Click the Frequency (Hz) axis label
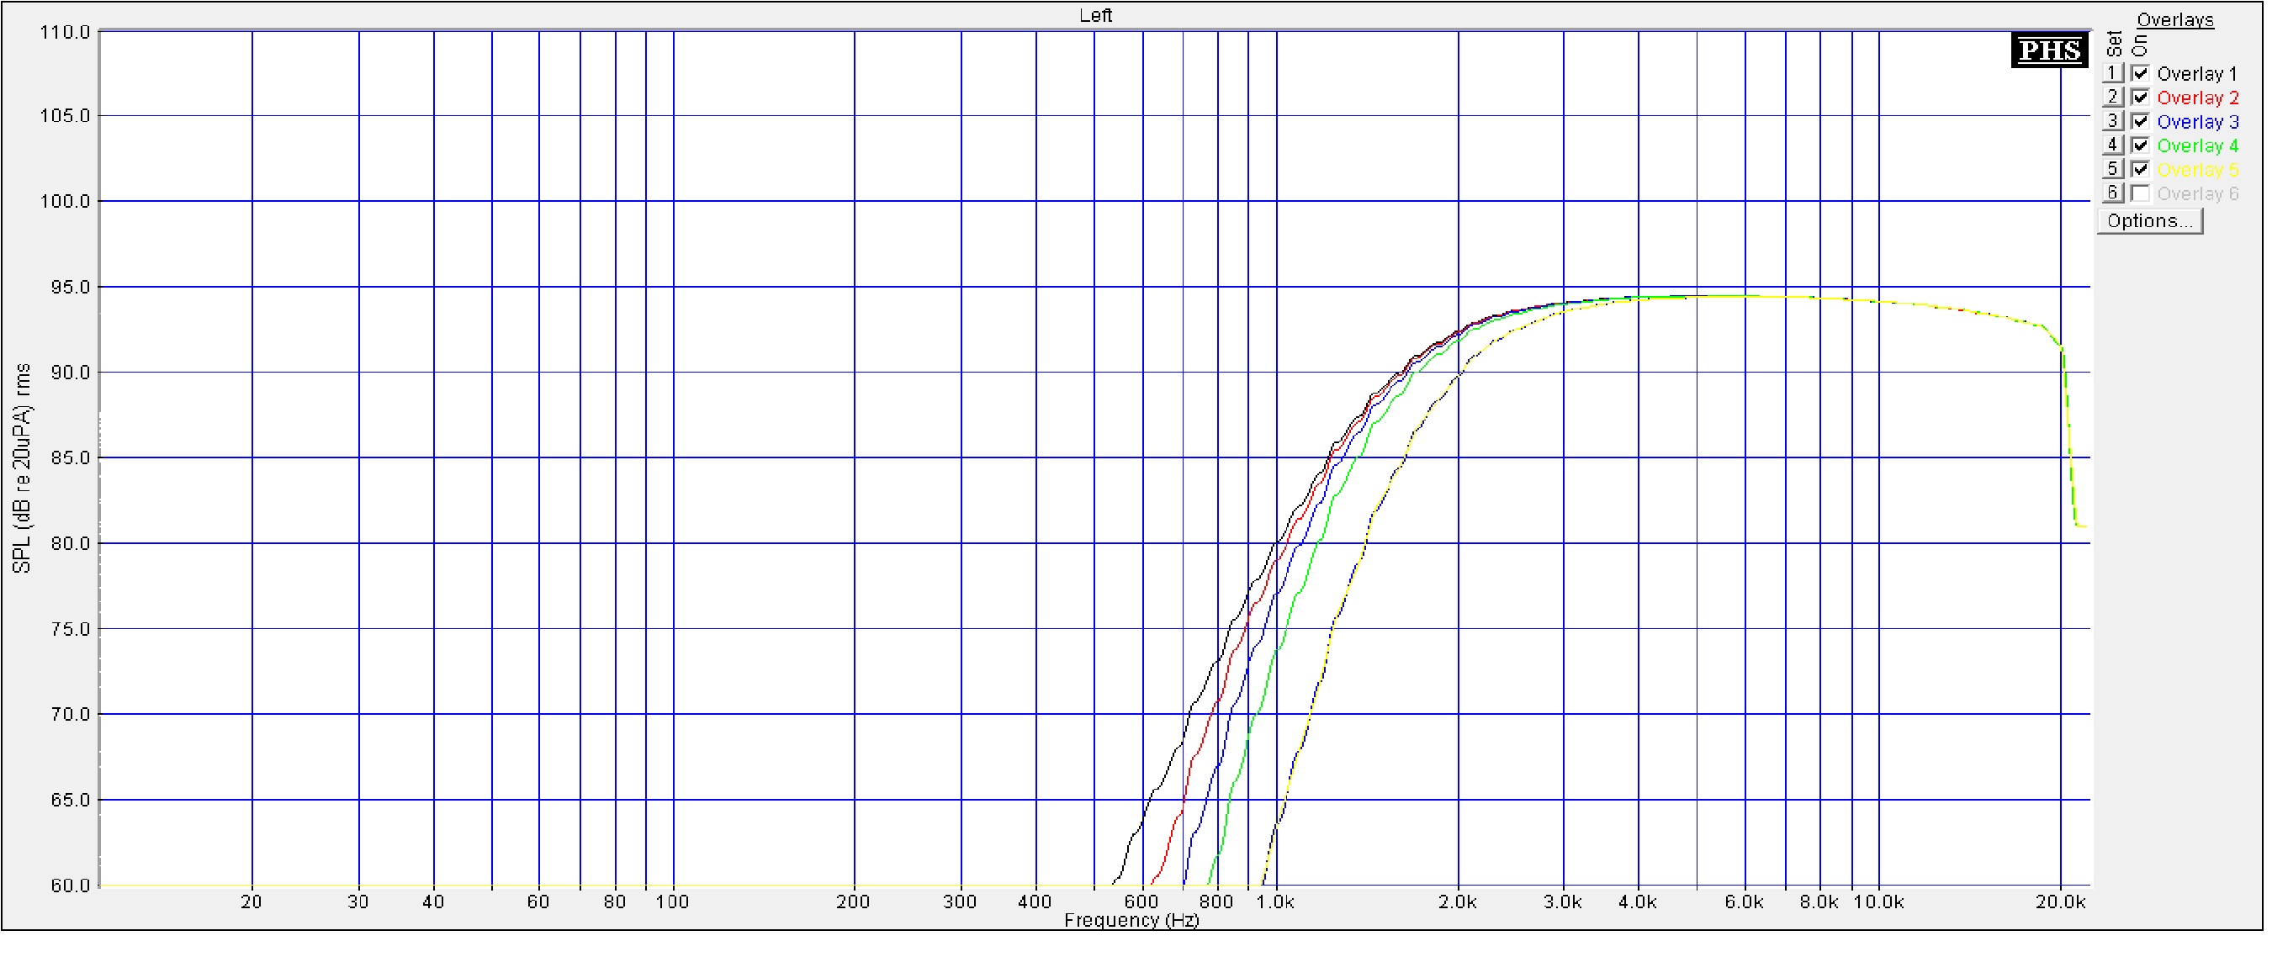This screenshot has height=957, width=2288. pyautogui.click(x=1131, y=921)
